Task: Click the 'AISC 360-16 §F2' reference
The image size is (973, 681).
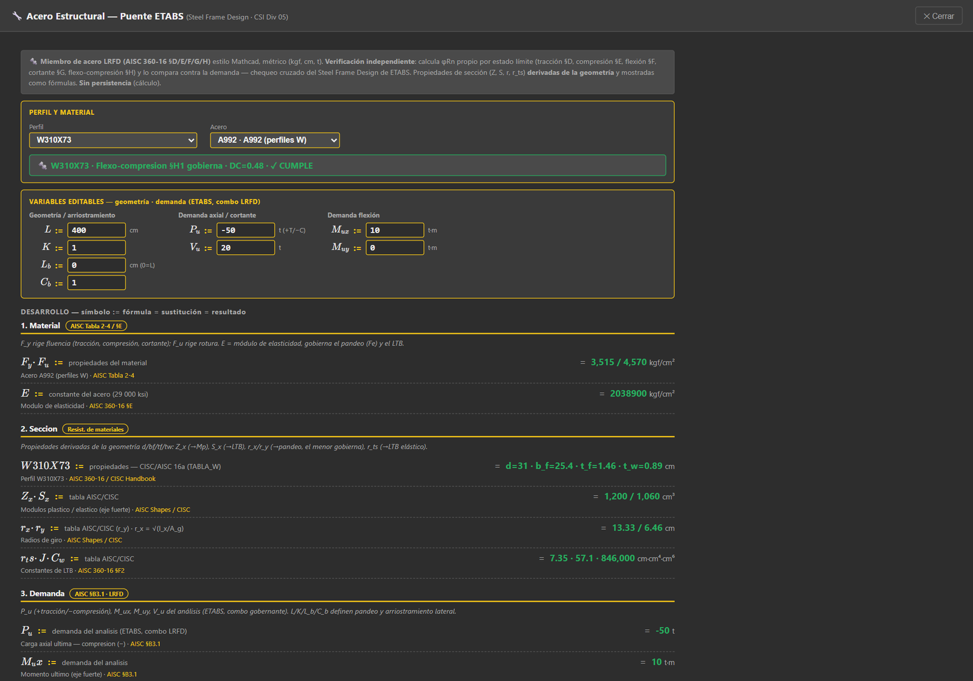Action: (x=101, y=571)
